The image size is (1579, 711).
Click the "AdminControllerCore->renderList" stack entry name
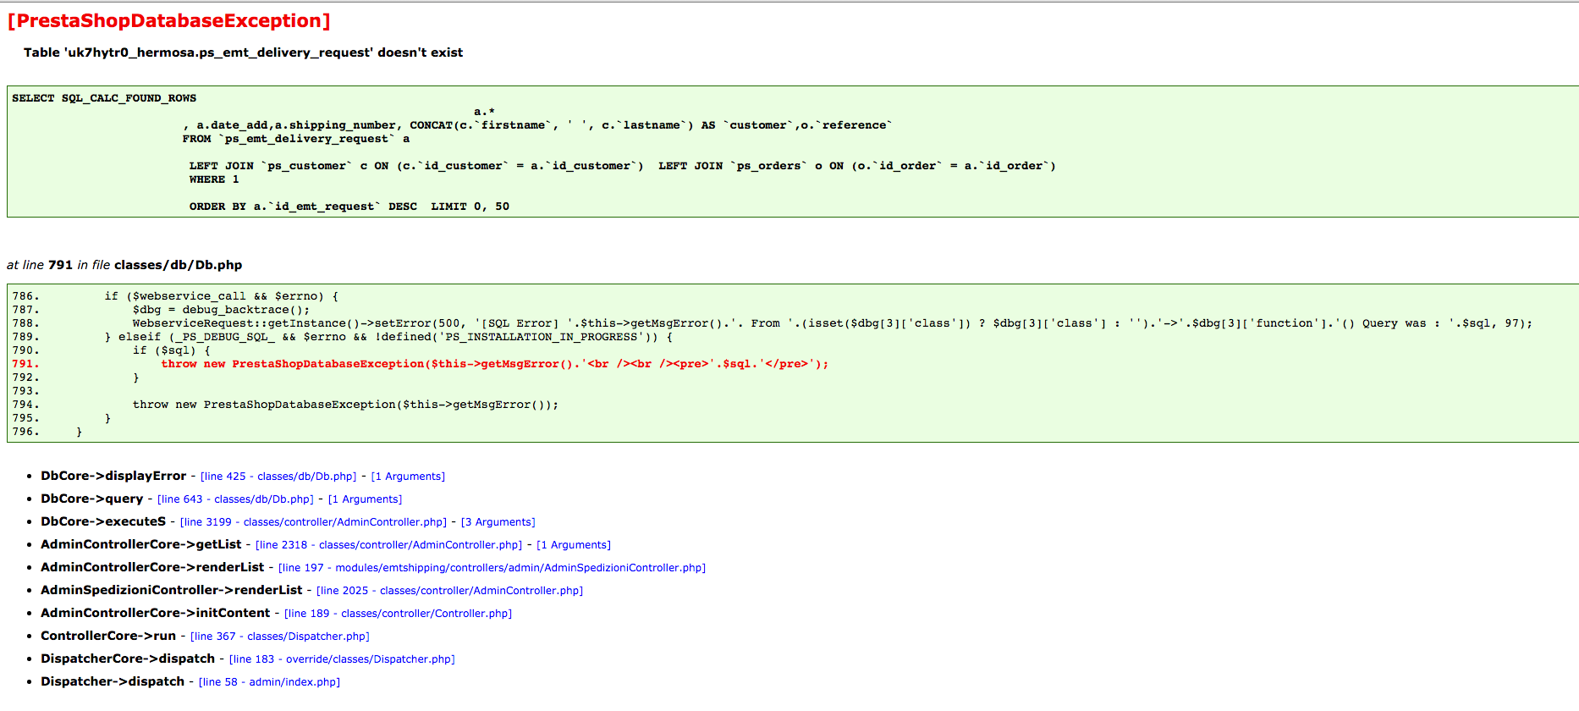[152, 567]
